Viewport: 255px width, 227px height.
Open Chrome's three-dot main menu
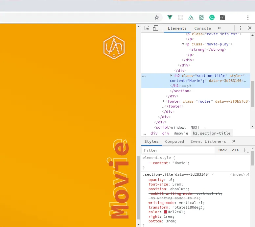[x=248, y=17]
